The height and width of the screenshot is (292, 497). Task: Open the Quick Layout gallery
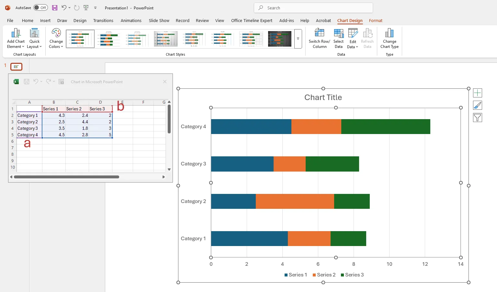point(34,38)
